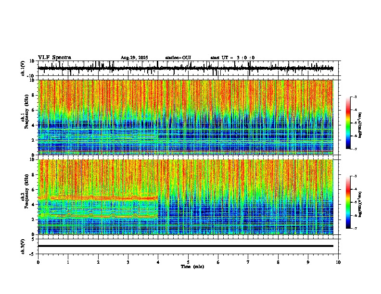The image size is (381, 294).
Task: Click the "9" tick on the time axis
Action: point(308,262)
